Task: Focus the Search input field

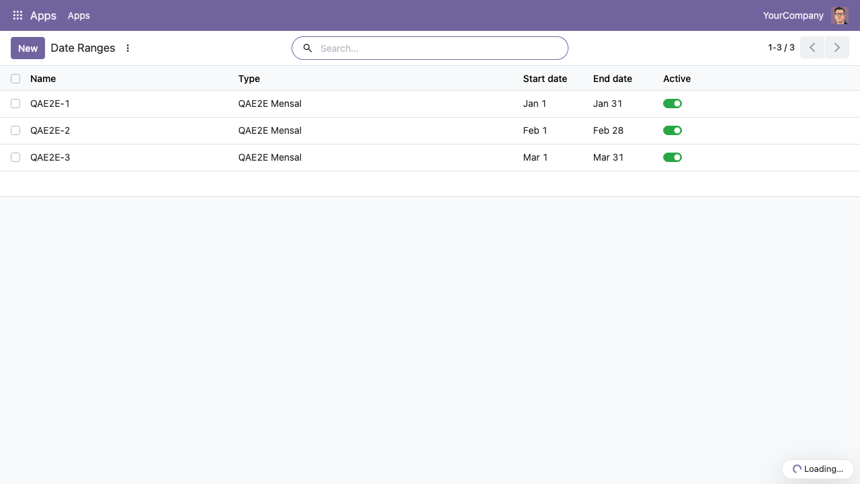Action: 439,48
